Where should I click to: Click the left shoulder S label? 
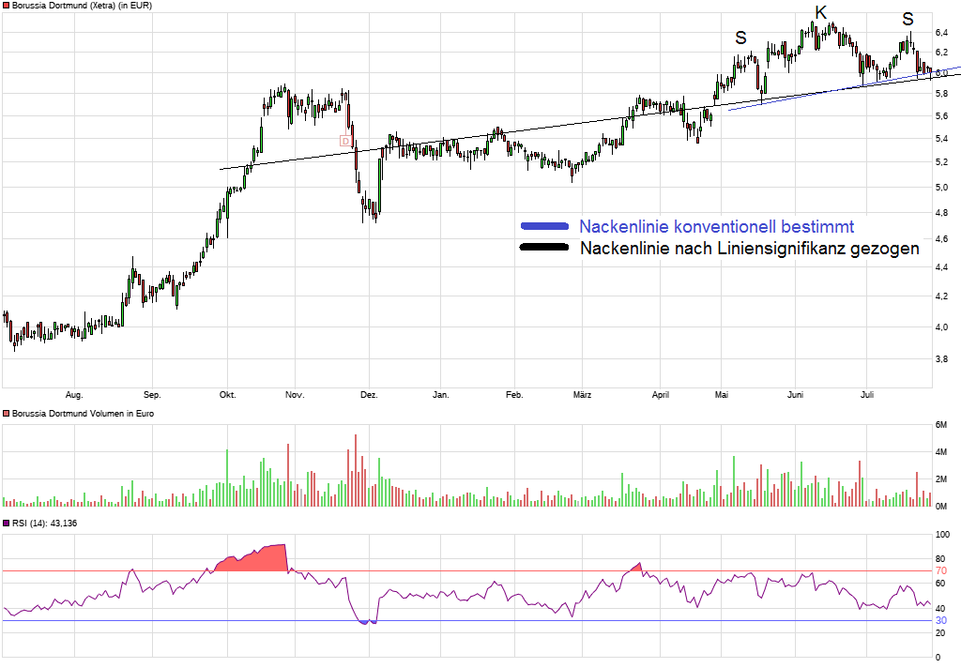click(741, 38)
